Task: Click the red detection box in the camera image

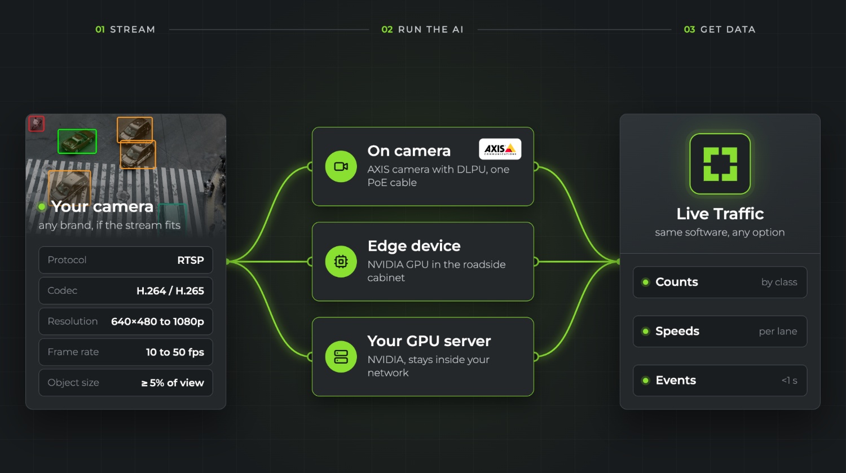Action: (37, 123)
